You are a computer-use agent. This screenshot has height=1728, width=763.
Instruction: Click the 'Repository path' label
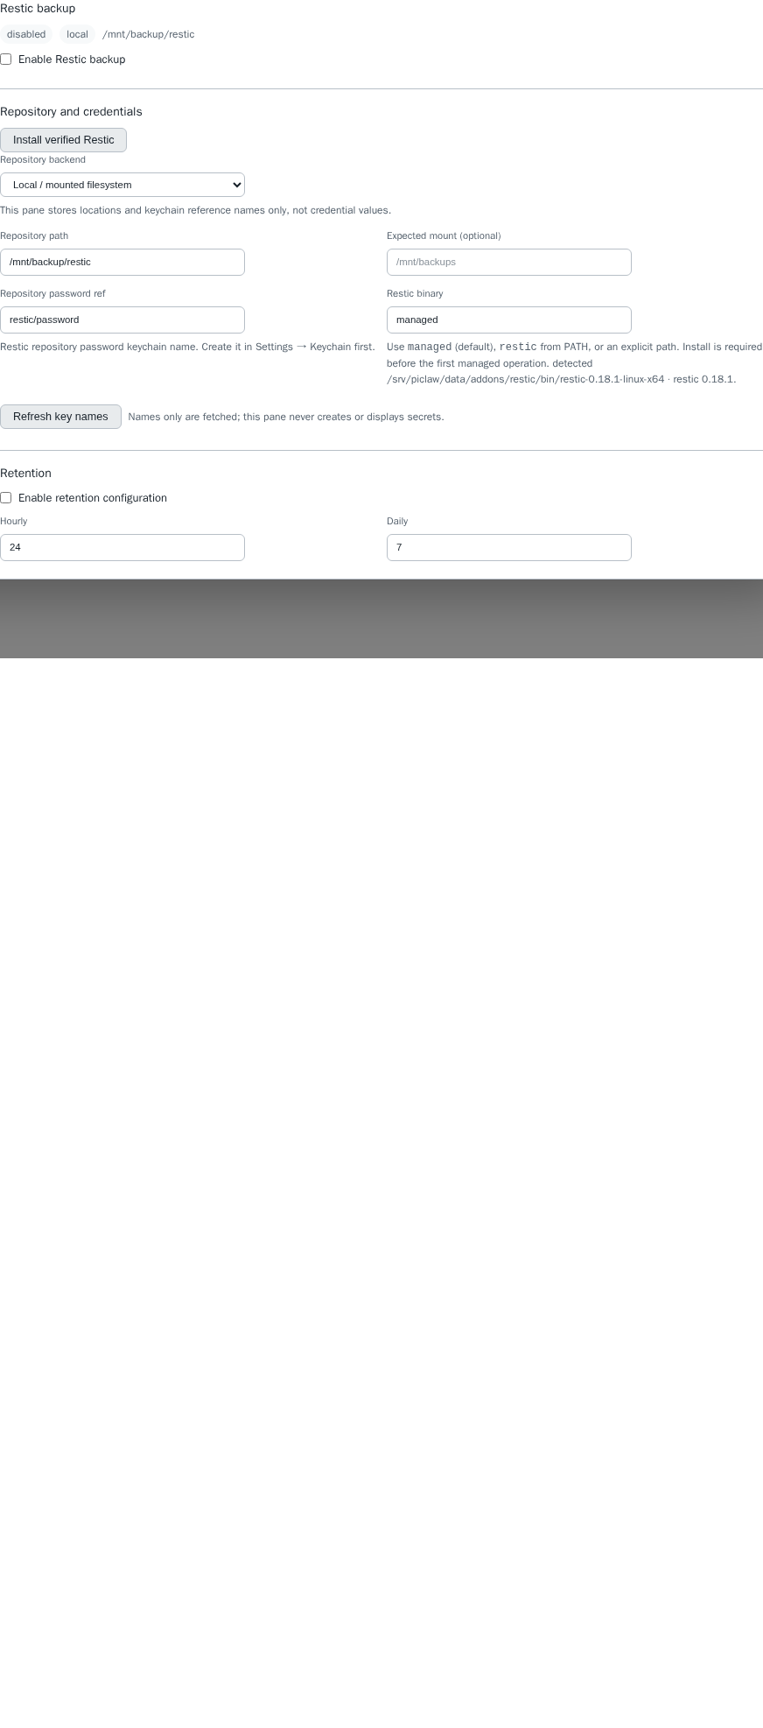point(34,235)
